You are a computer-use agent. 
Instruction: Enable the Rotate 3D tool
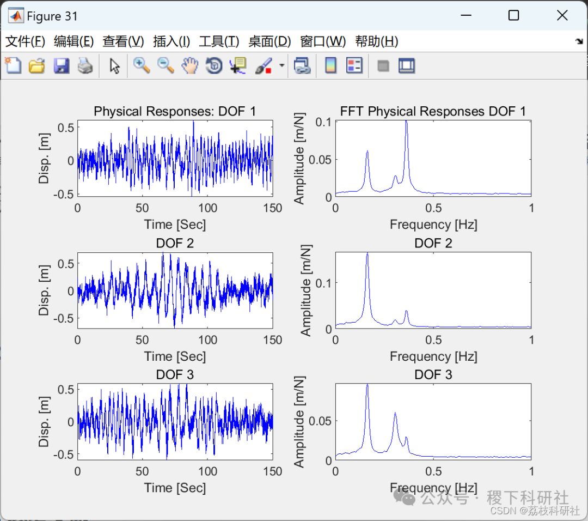[x=214, y=66]
